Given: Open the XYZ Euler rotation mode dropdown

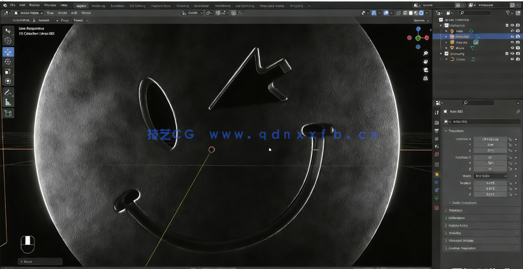Looking at the screenshot, I should tap(491, 176).
